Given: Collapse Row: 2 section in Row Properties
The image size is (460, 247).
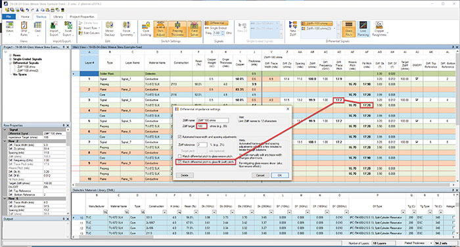Looking at the screenshot, I should click(x=5, y=141).
